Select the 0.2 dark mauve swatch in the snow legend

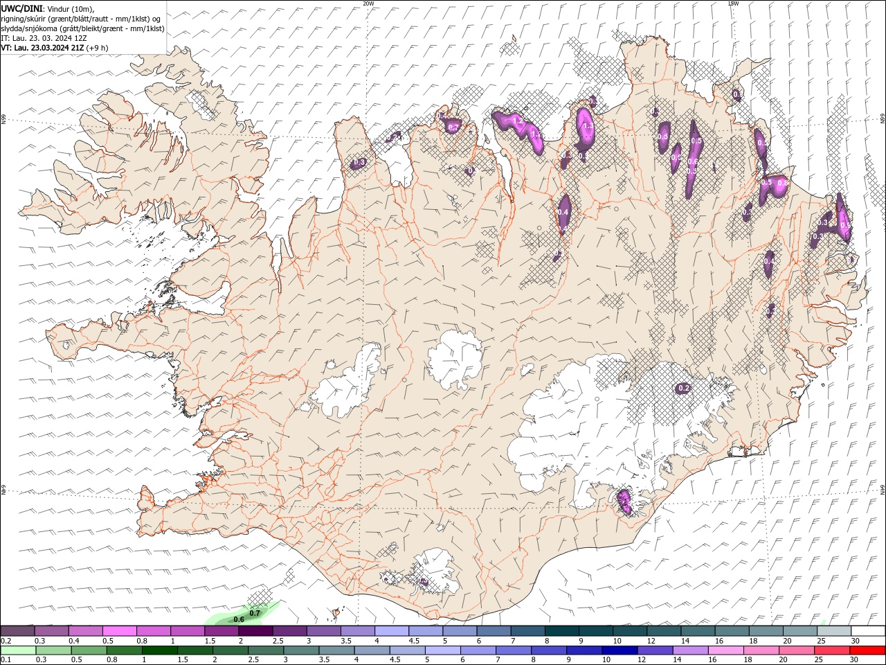[x=17, y=631]
